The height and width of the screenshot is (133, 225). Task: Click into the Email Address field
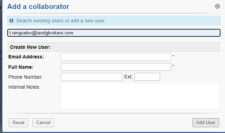[116, 57]
